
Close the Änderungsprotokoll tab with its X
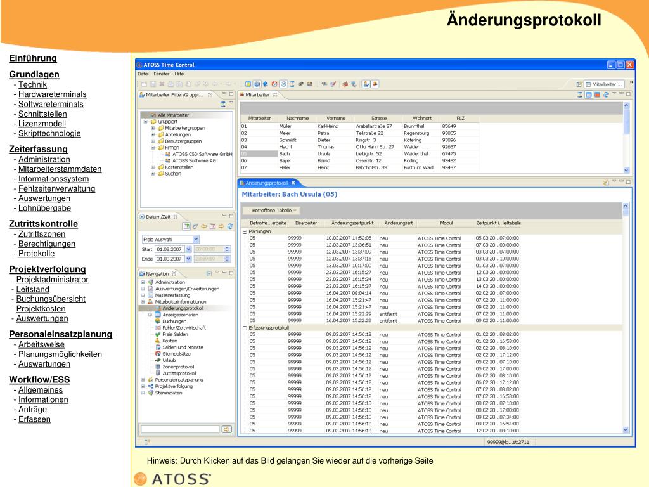coord(293,183)
